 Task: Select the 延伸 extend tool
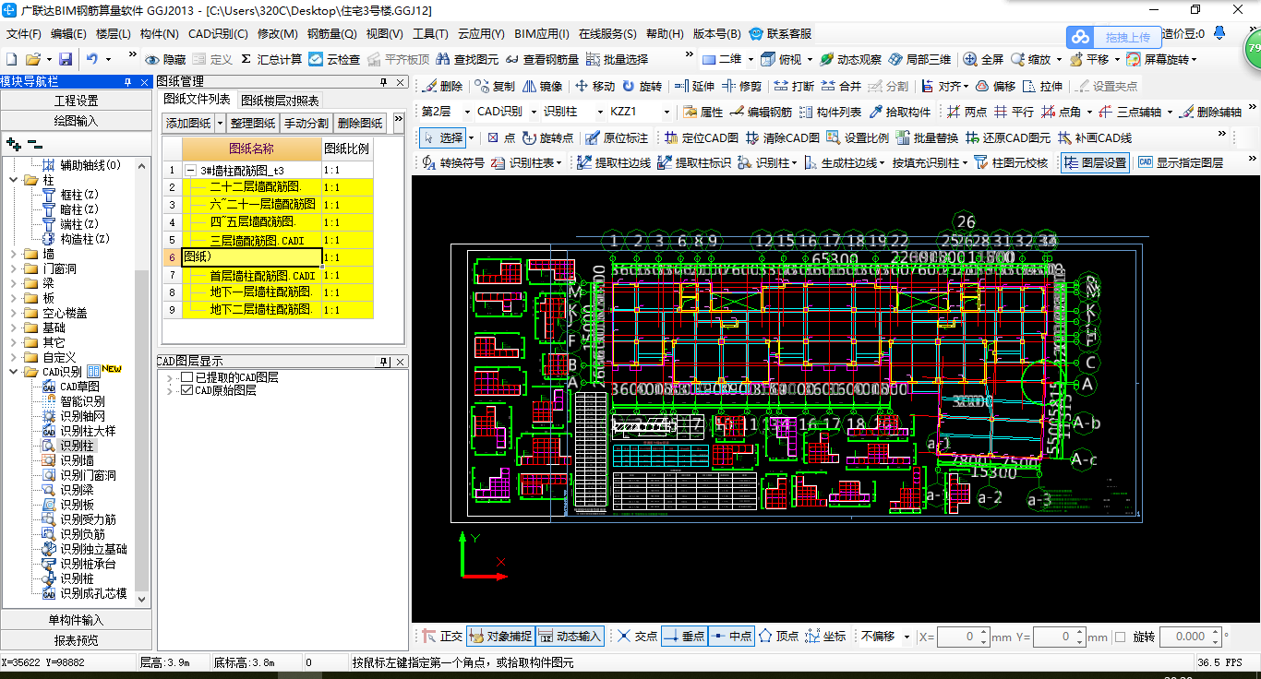coord(694,86)
